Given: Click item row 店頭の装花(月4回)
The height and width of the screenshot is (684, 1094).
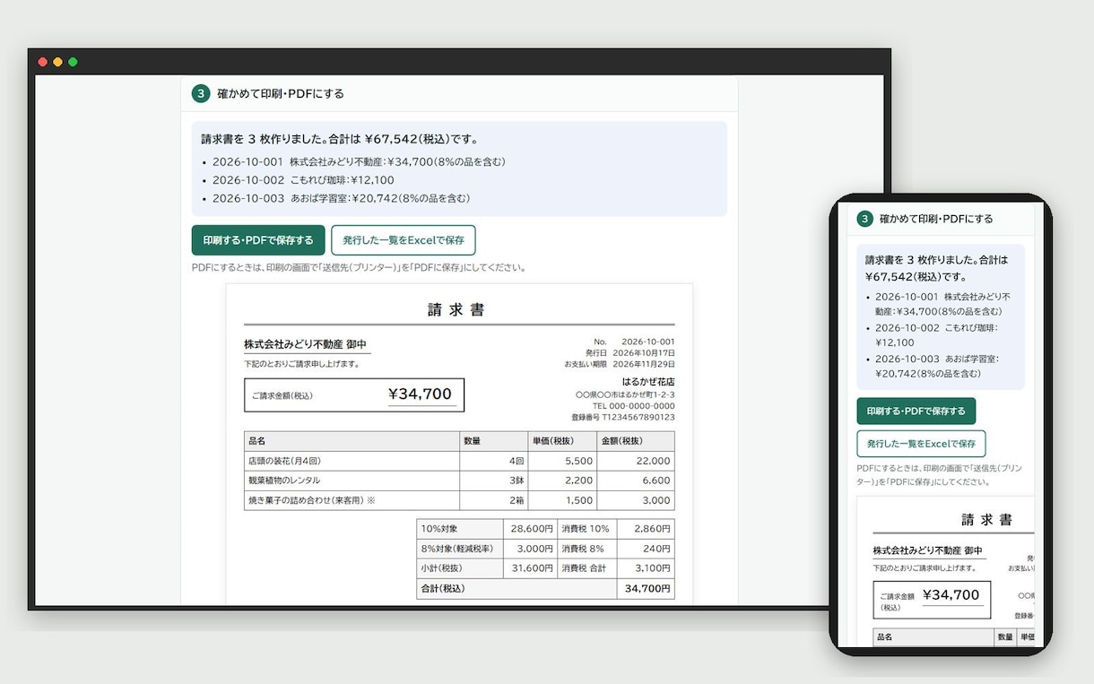Looking at the screenshot, I should pyautogui.click(x=459, y=461).
